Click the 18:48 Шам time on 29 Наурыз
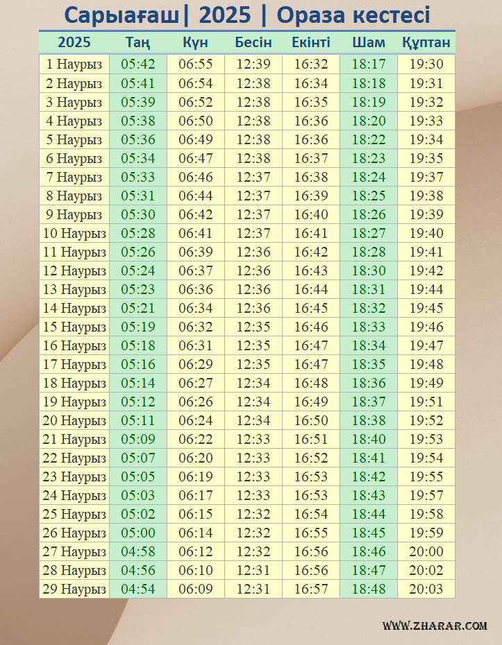 [368, 589]
